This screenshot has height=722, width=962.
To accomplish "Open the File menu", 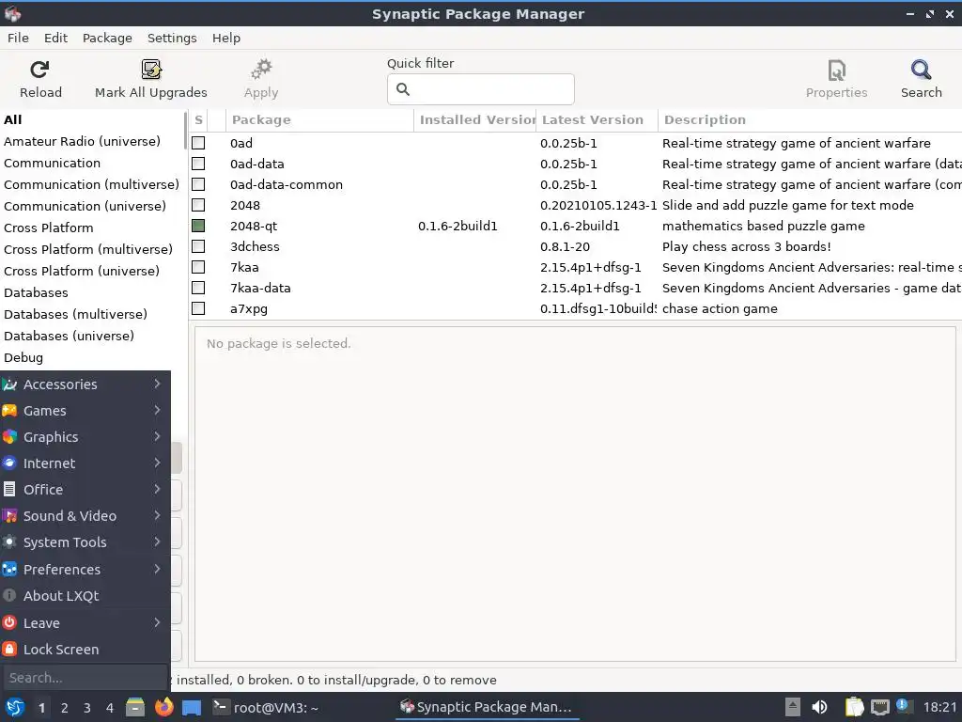I will tap(18, 38).
